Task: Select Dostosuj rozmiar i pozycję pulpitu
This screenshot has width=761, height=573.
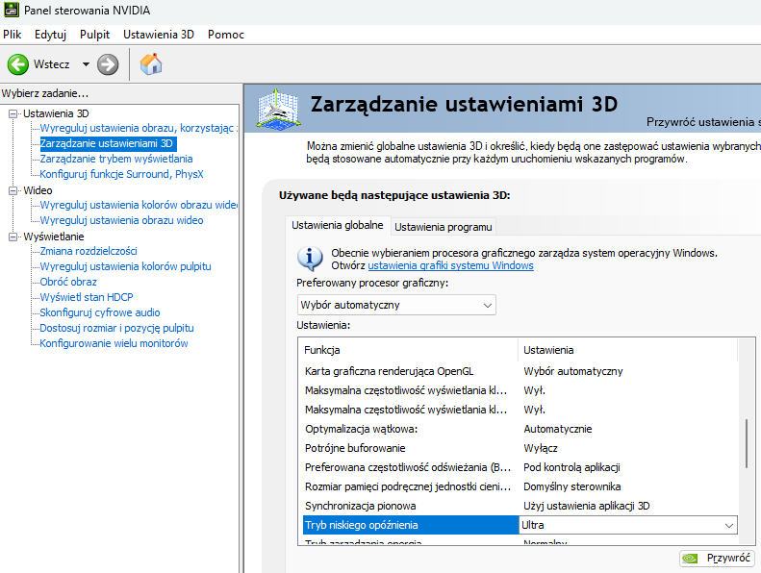Action: (x=116, y=328)
